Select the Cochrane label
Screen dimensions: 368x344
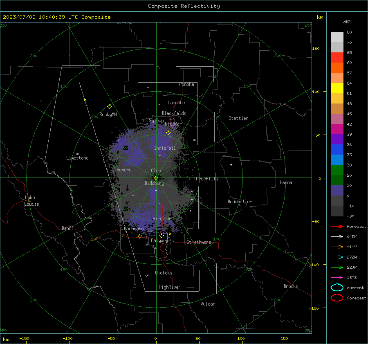(134, 229)
